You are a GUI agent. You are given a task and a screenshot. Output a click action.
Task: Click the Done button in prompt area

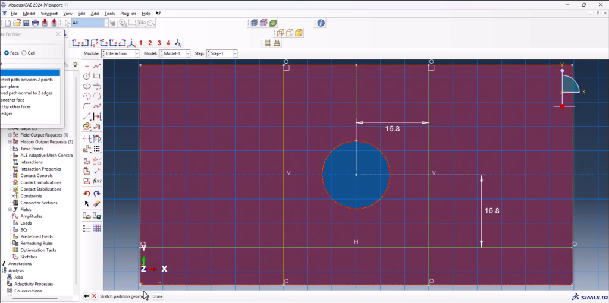tap(157, 296)
